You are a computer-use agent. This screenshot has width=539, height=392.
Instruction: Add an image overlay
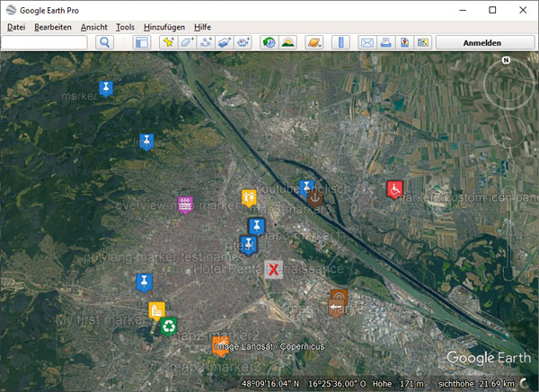pos(225,42)
